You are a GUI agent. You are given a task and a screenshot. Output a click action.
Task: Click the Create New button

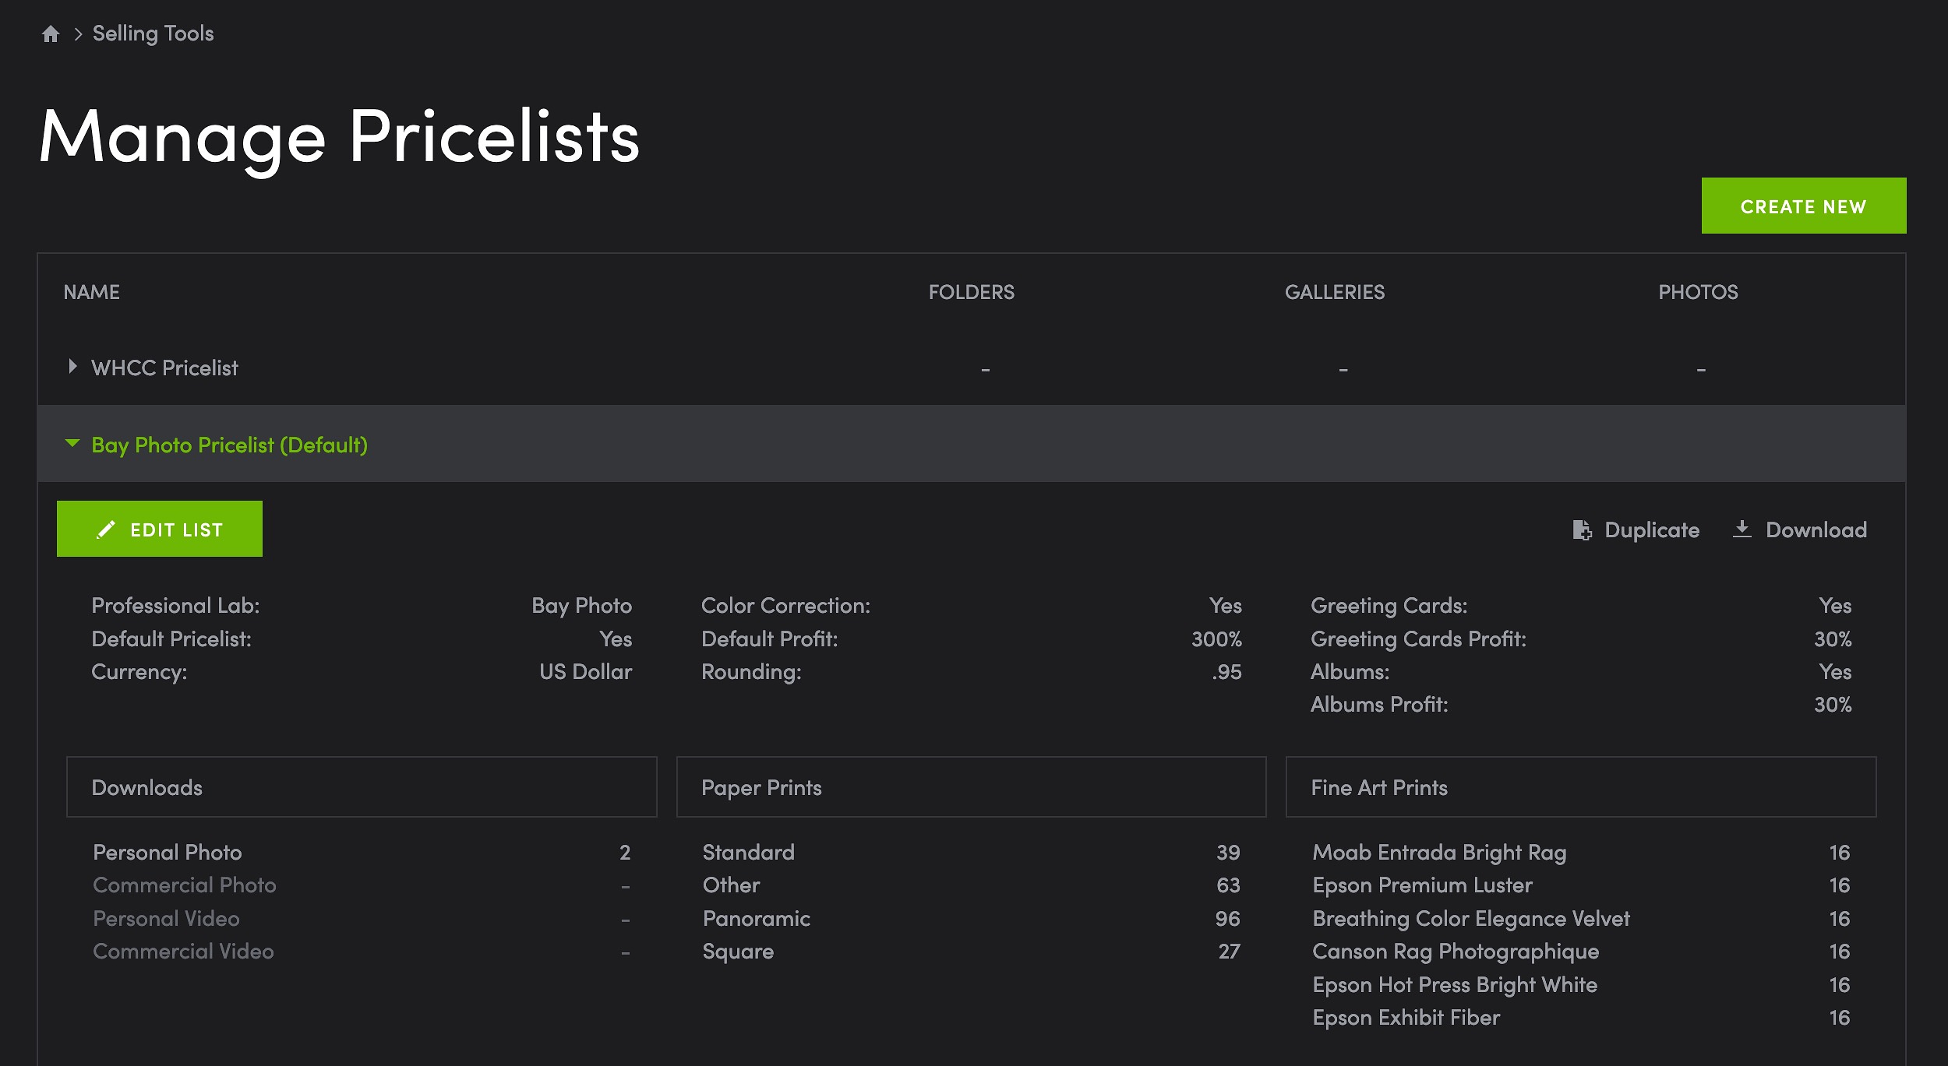tap(1803, 206)
